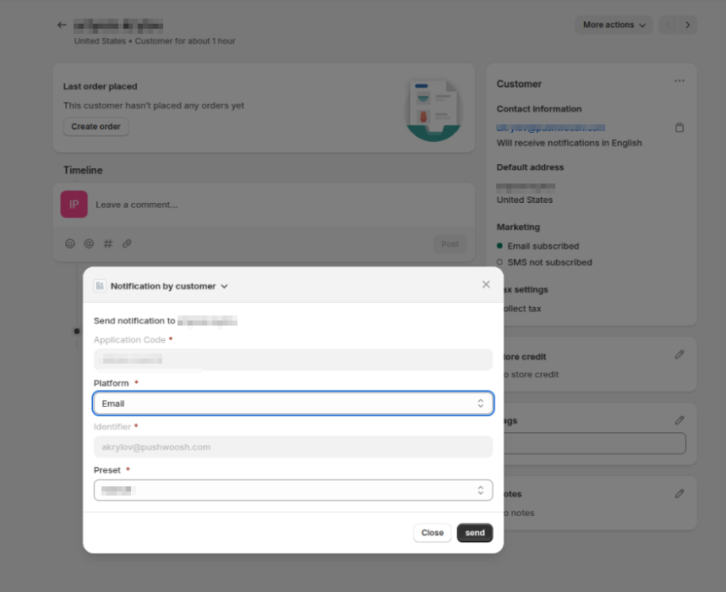Click the 'Email subscribed' status text
Viewport: 726px width, 592px height.
coord(543,246)
